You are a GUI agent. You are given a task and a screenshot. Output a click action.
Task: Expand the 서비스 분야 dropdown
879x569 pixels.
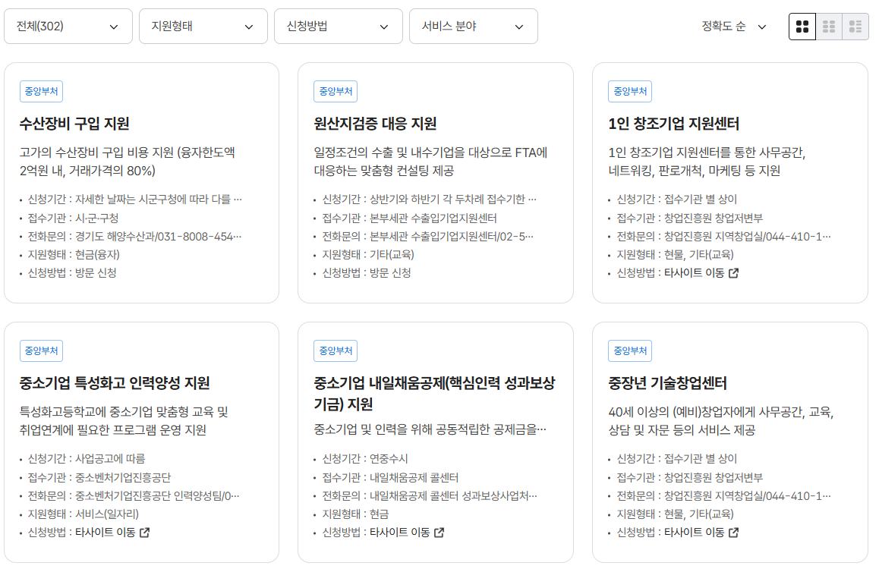click(473, 26)
